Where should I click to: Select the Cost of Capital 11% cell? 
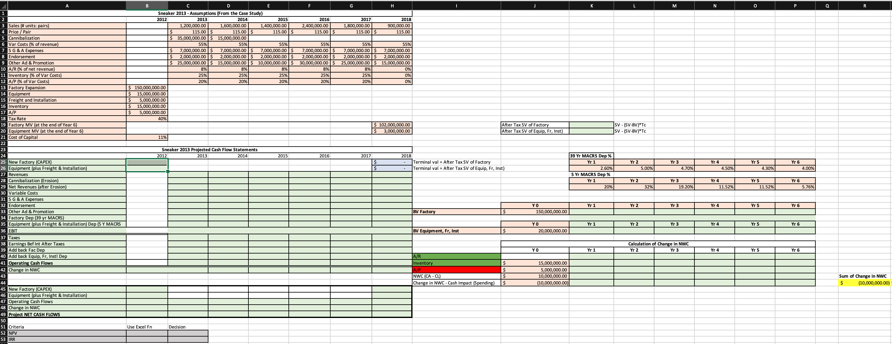point(147,137)
